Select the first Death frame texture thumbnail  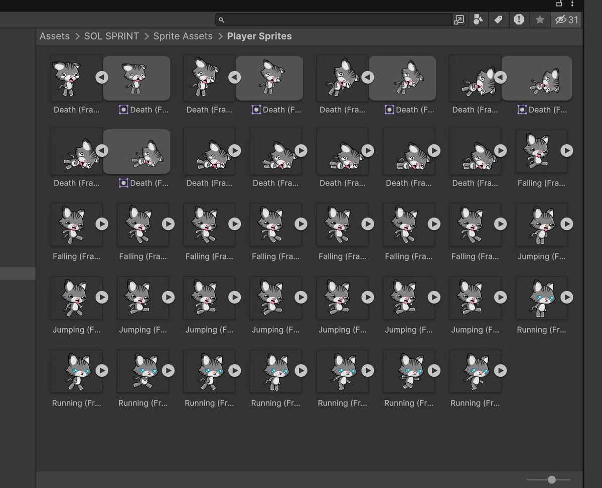tap(76, 78)
